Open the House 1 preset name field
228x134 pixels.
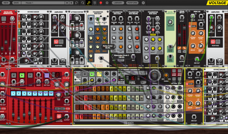point(43,3)
